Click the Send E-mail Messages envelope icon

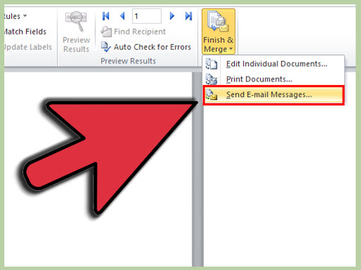pyautogui.click(x=212, y=95)
